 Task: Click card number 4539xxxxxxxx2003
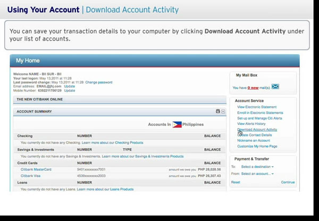pyautogui.click(x=91, y=176)
